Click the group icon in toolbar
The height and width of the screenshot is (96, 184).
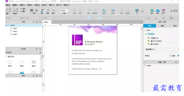point(89,11)
